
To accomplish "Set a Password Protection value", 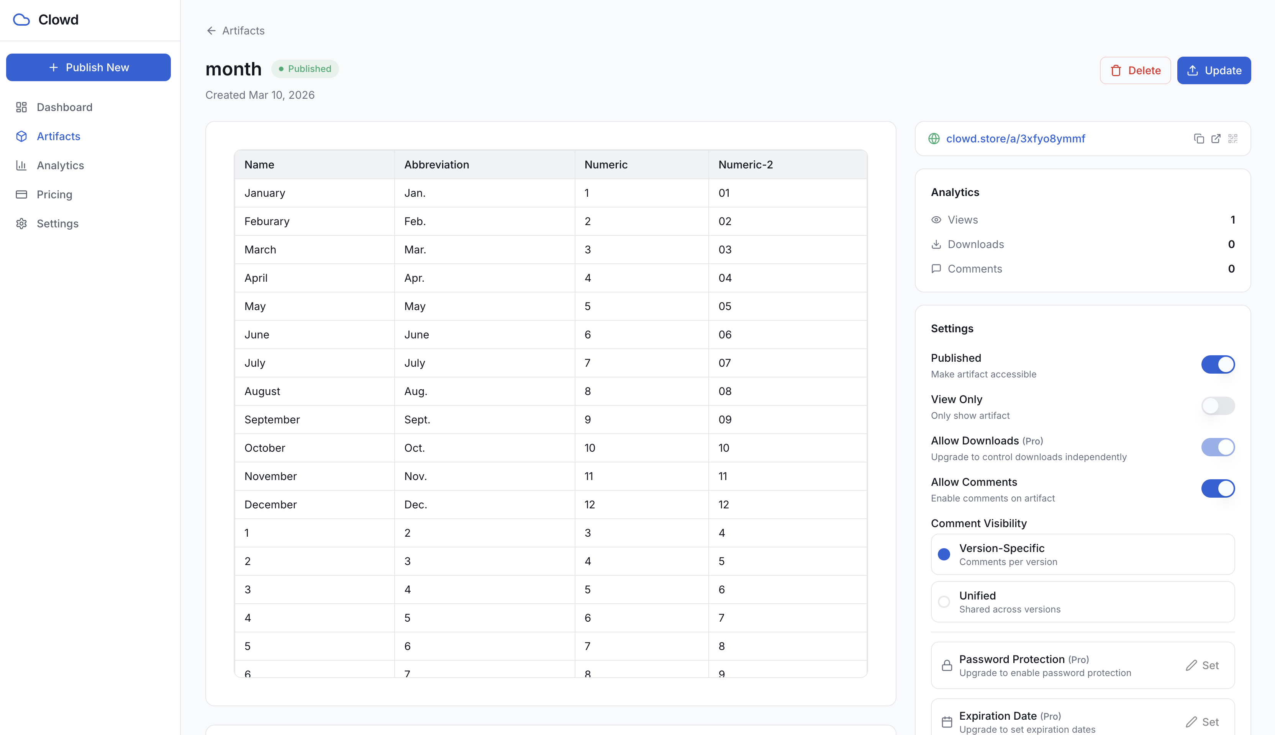I will 1202,665.
